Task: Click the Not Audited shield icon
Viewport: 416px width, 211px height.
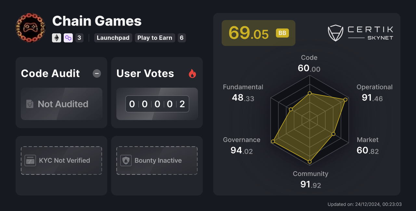Action: coord(31,104)
